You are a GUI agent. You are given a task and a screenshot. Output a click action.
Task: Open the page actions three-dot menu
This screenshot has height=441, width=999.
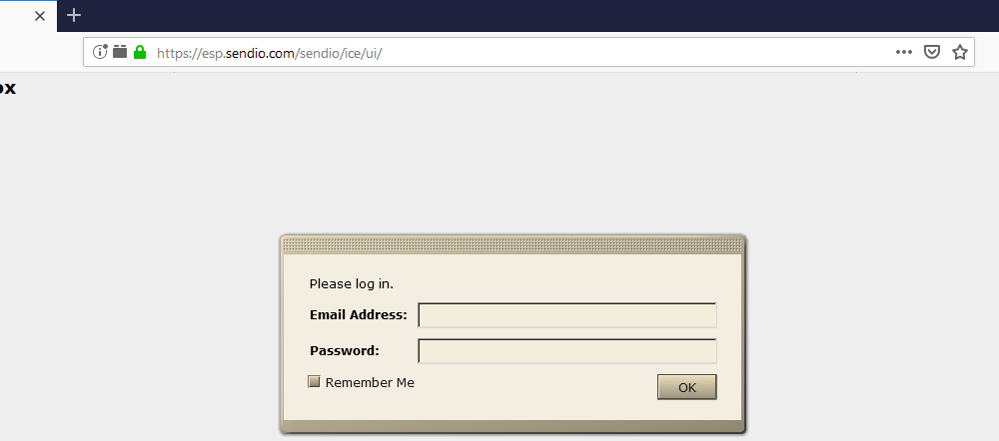pyautogui.click(x=903, y=52)
